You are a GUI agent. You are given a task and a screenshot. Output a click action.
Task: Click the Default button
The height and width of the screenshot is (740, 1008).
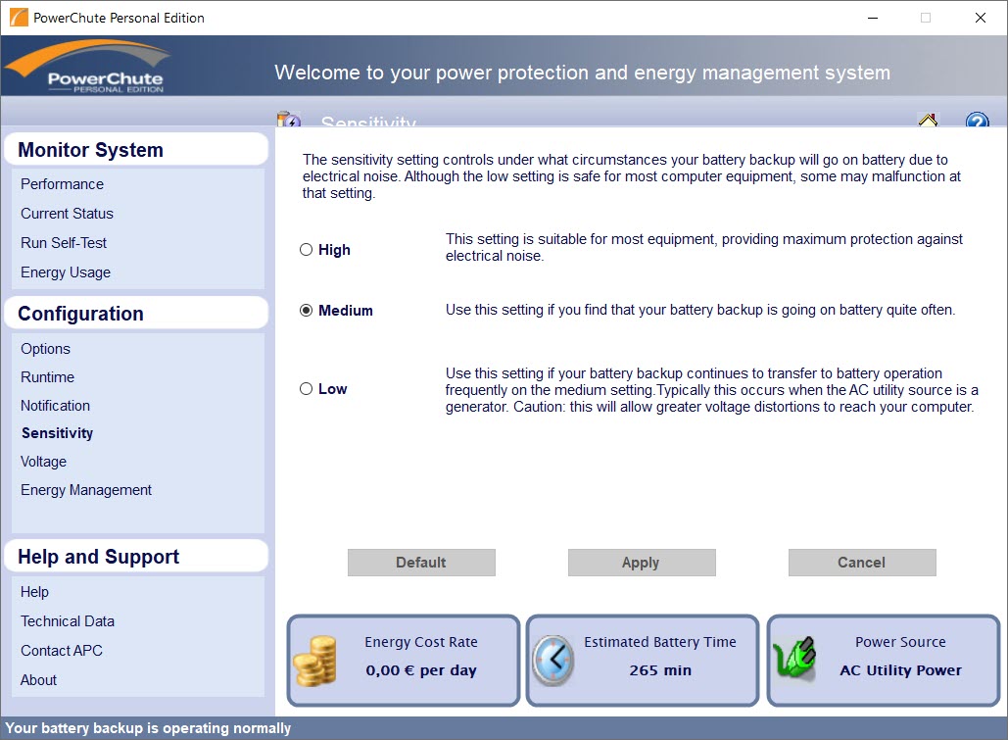pos(421,563)
